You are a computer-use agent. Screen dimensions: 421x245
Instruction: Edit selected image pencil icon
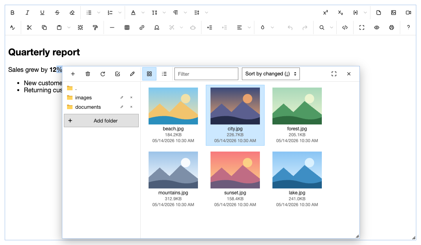click(x=132, y=74)
